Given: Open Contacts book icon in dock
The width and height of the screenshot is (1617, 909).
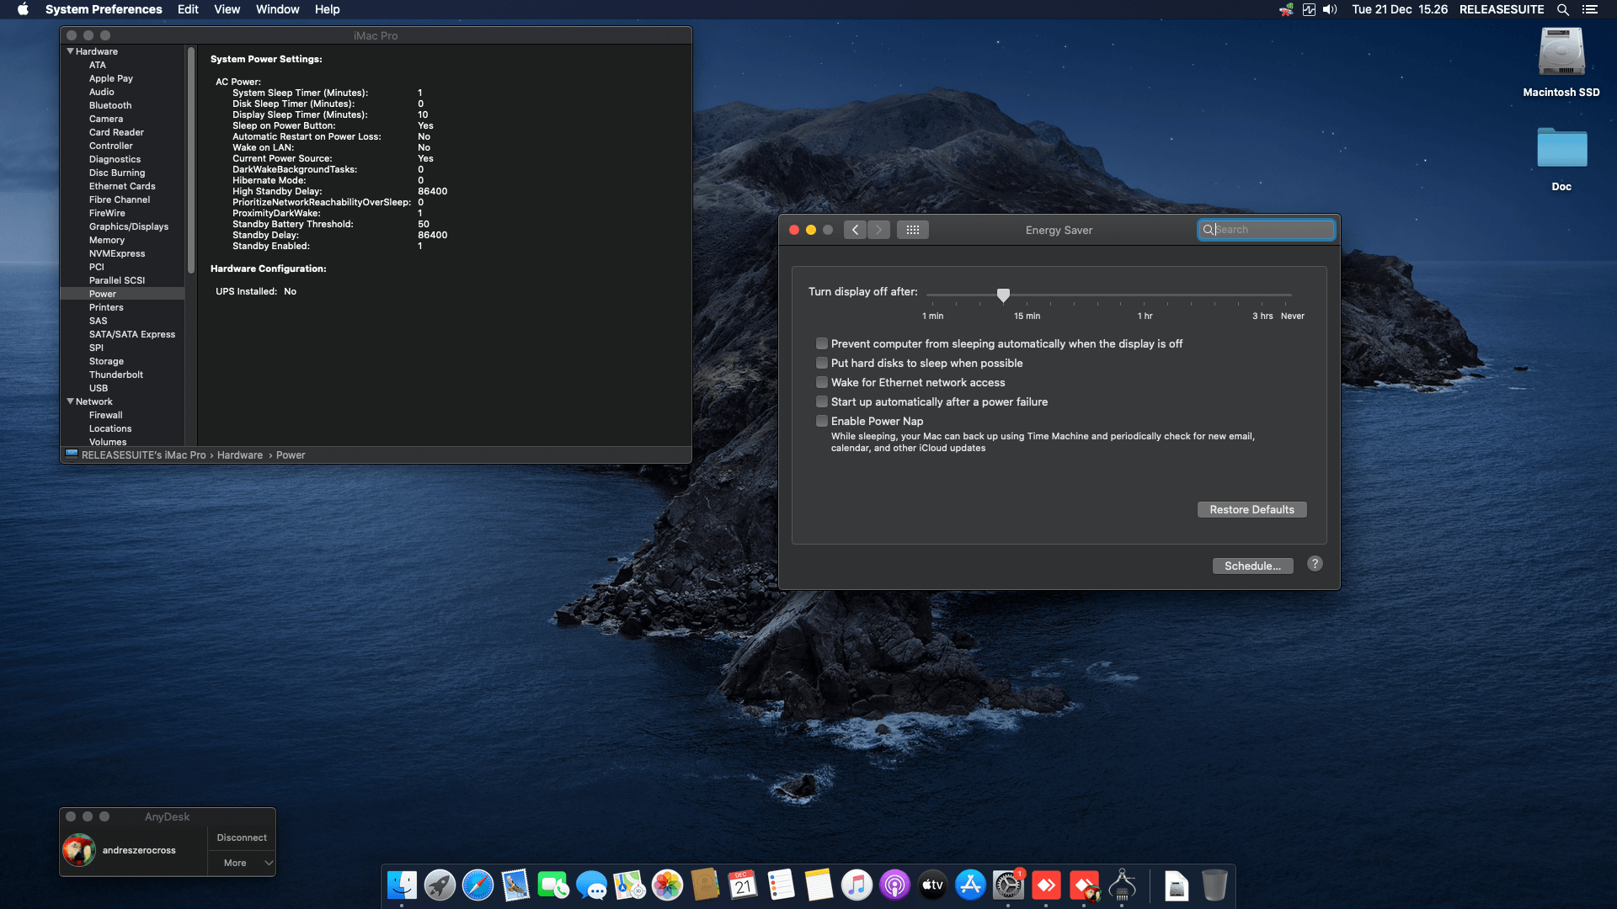Looking at the screenshot, I should 705,885.
